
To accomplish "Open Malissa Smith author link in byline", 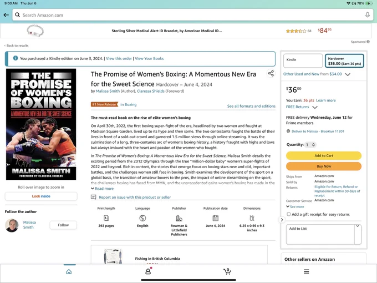I will (x=108, y=91).
